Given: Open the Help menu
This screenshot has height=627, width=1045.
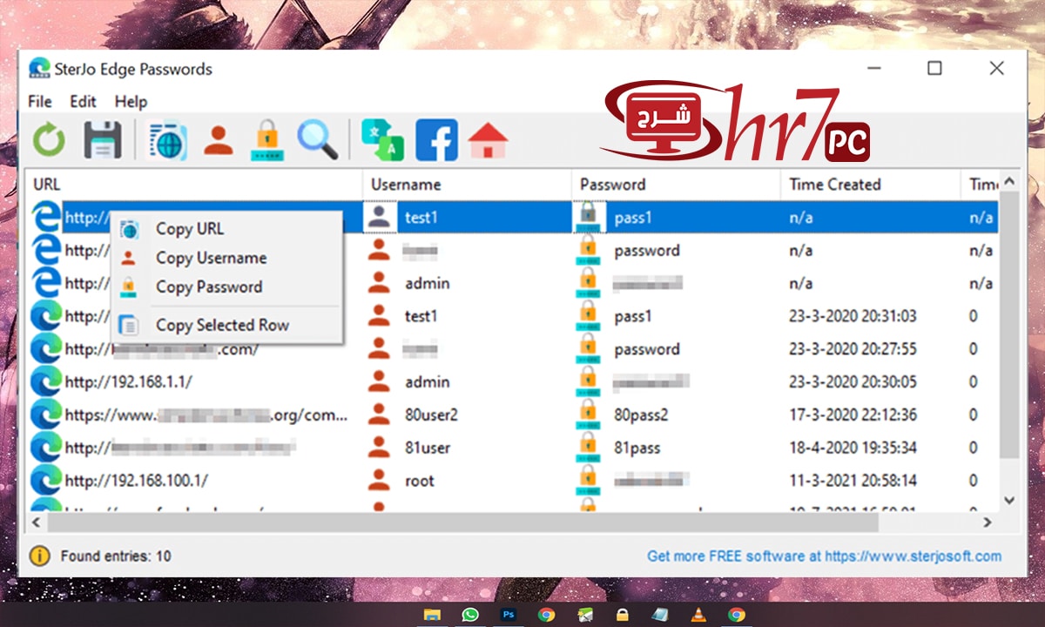Looking at the screenshot, I should point(131,102).
